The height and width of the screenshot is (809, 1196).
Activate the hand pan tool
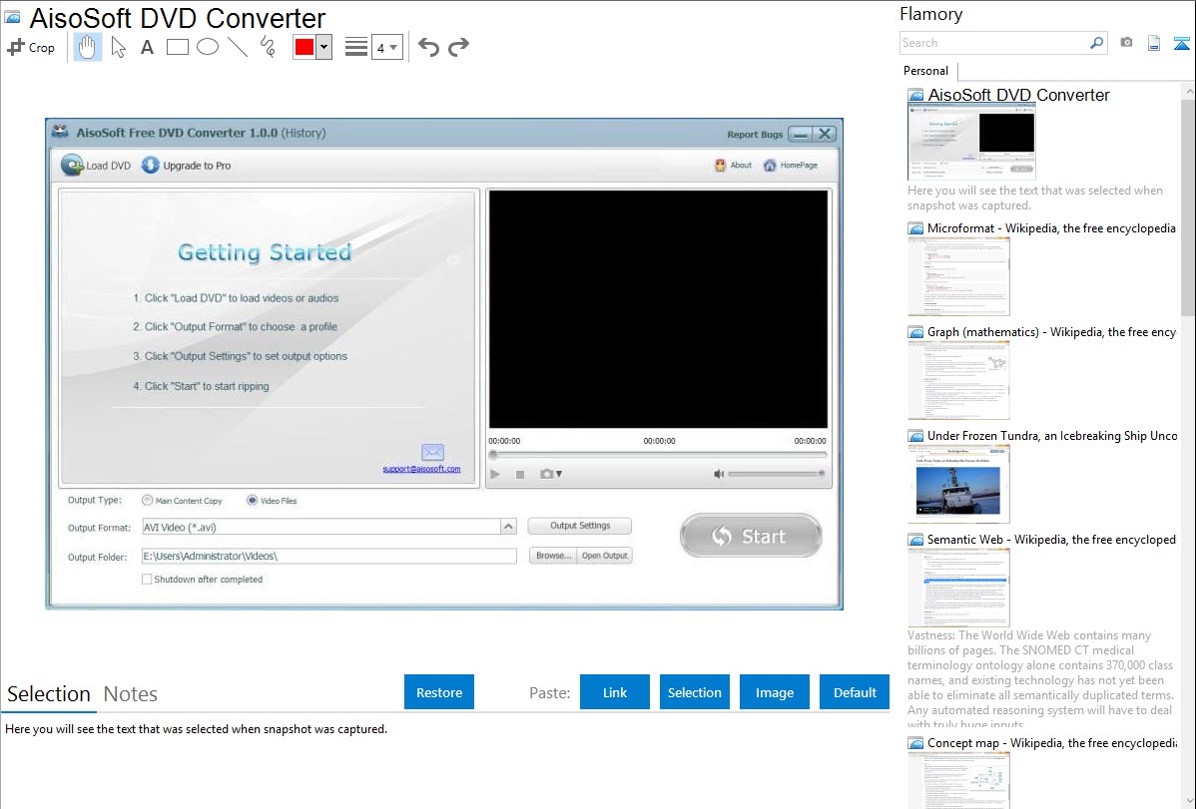[x=88, y=47]
